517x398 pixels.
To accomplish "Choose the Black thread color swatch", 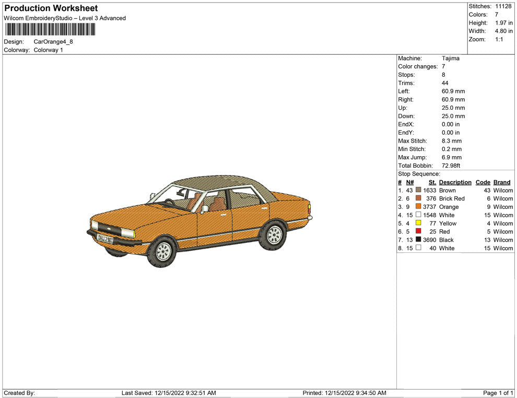I will (x=418, y=240).
